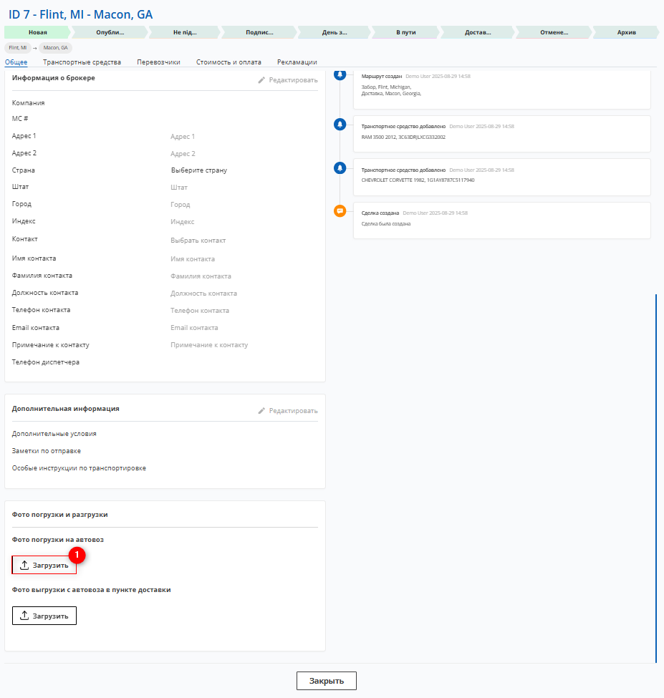Click the pencil icon in broker information section
The height and width of the screenshot is (698, 664).
coord(262,80)
